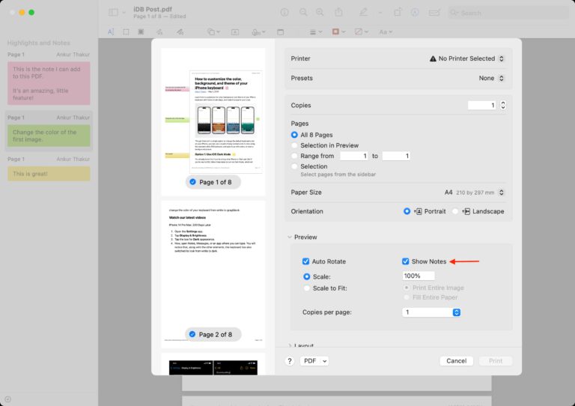Viewport: 575px width, 406px height.
Task: Open the Border Color swatch menu
Action: (338, 32)
